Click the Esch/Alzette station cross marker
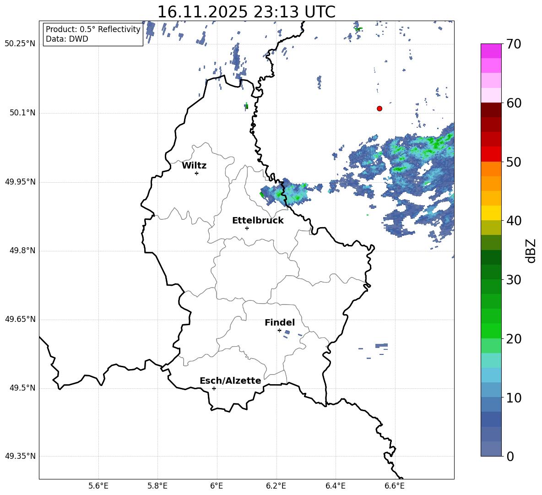 coord(214,388)
